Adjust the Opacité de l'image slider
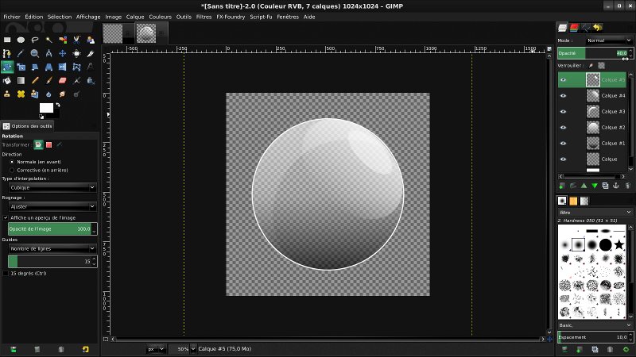This screenshot has height=357, width=636. (52, 228)
